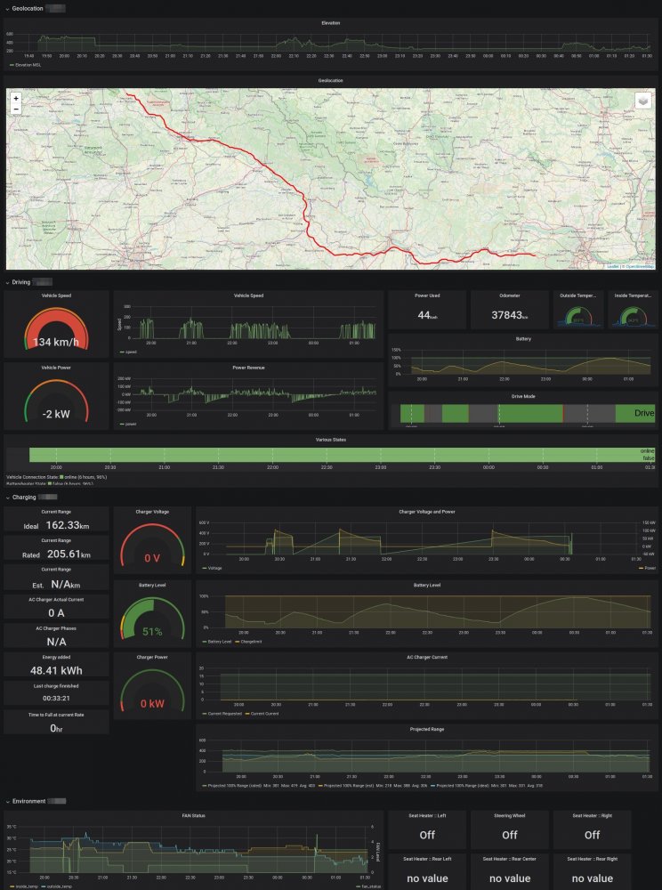Collapse the Driving dashboard row
The height and width of the screenshot is (890, 662).
[x=18, y=282]
